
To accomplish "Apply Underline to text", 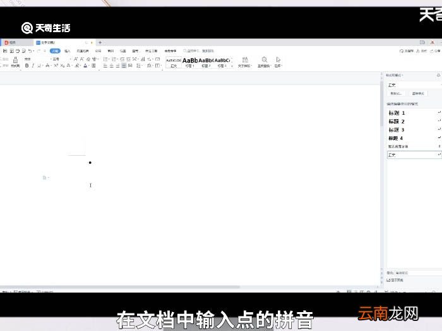I will pyautogui.click(x=39, y=66).
